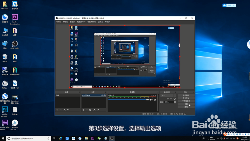
Task: Pop out the Sources dock panel
Action: point(105,92)
